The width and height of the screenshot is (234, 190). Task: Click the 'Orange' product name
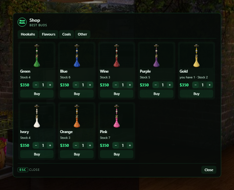[x=66, y=132]
